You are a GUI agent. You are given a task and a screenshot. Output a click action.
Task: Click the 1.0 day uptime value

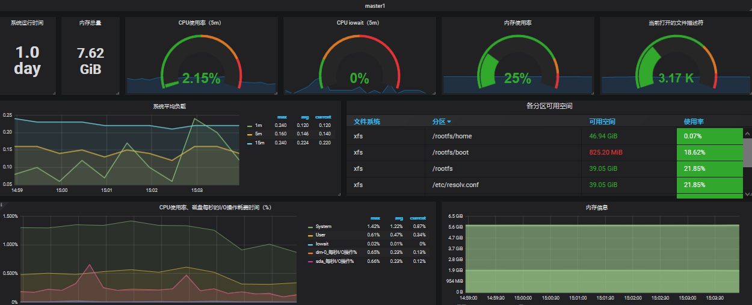(27, 60)
